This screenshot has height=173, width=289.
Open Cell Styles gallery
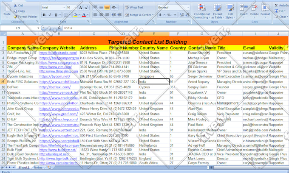(230, 11)
